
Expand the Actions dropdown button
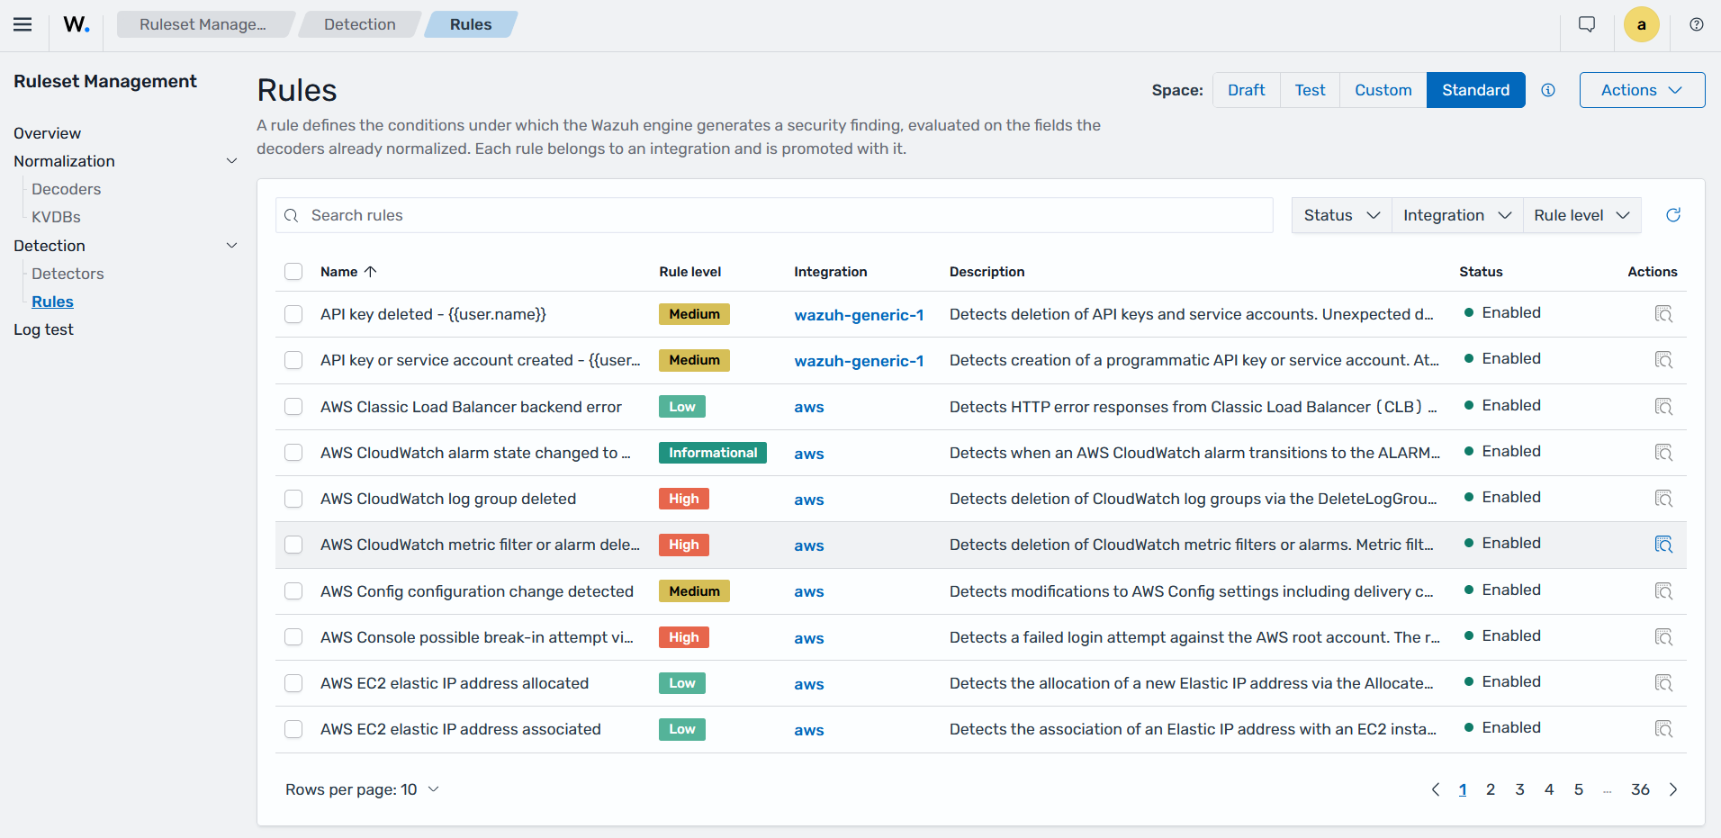click(1642, 90)
